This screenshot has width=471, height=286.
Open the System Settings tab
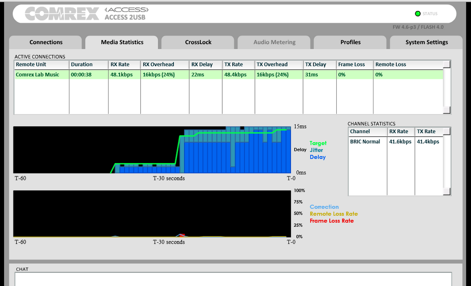tap(426, 42)
